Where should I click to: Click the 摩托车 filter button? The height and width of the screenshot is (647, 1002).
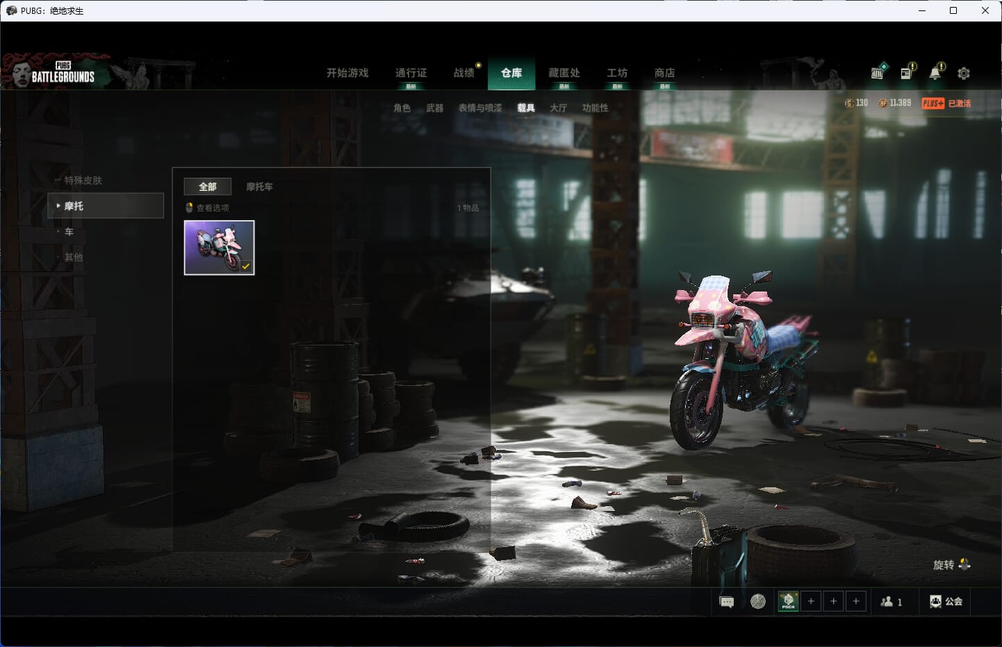pos(259,187)
